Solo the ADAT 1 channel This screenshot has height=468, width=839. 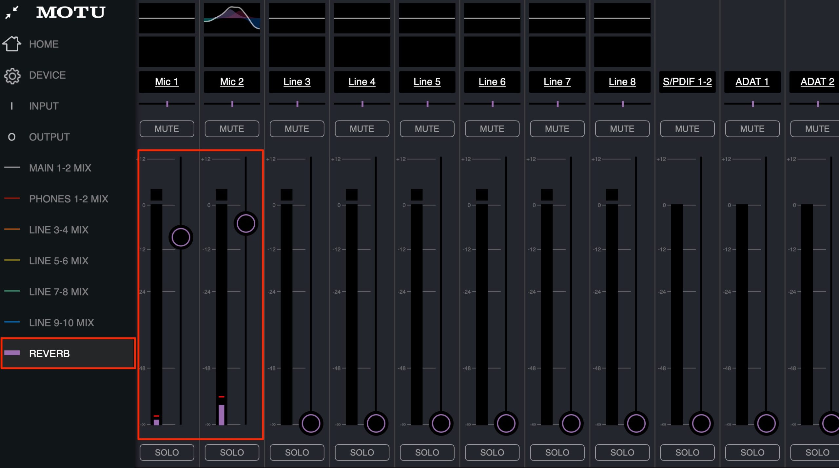(x=752, y=452)
